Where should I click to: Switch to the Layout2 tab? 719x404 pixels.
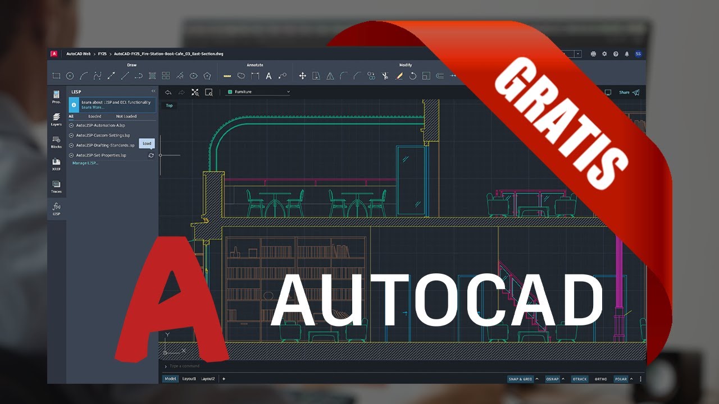[x=208, y=379]
